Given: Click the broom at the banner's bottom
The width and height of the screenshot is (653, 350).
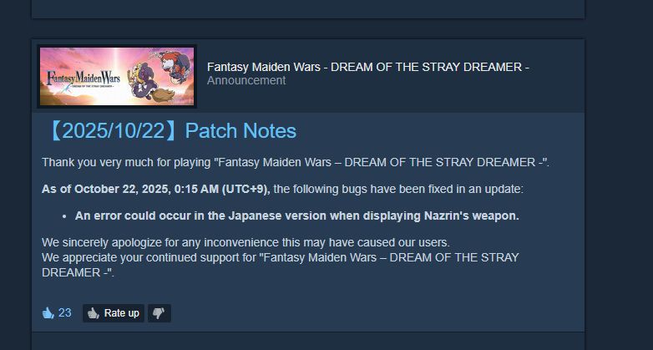Looking at the screenshot, I should pos(164,95).
